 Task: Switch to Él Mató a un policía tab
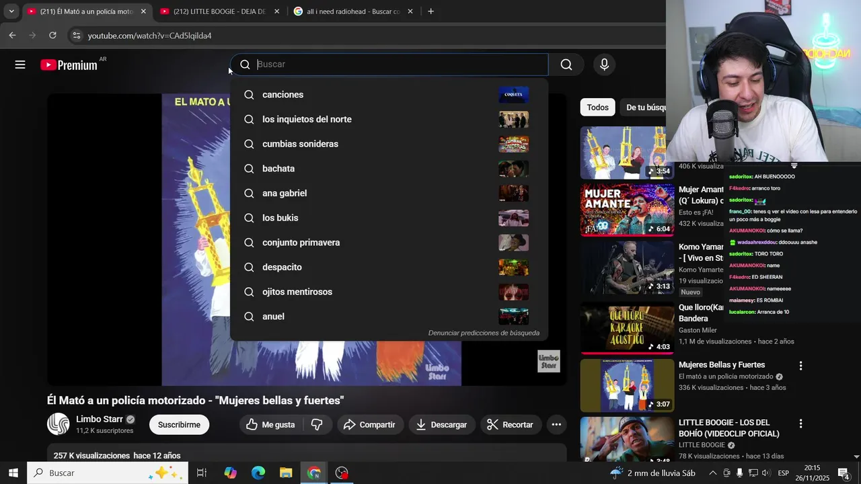coord(86,11)
